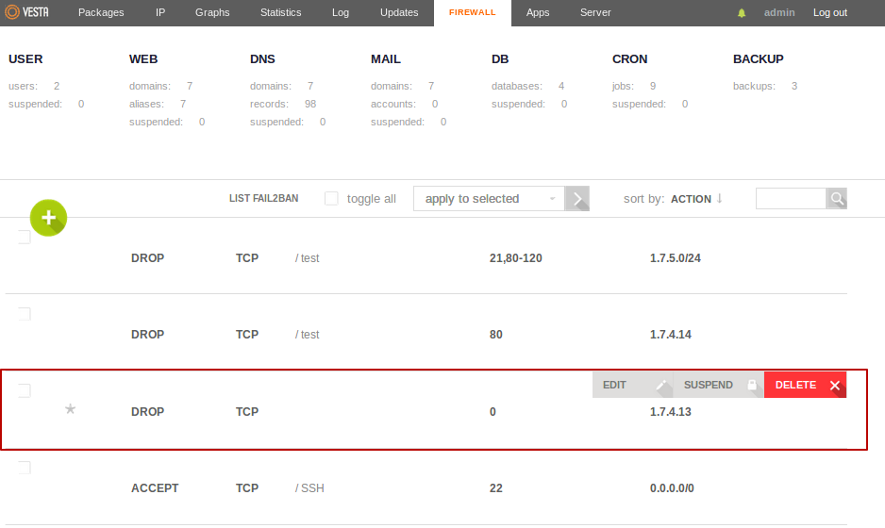Viewport: 885px width, 528px height.
Task: Change sort by ACTION order
Action: pyautogui.click(x=696, y=199)
